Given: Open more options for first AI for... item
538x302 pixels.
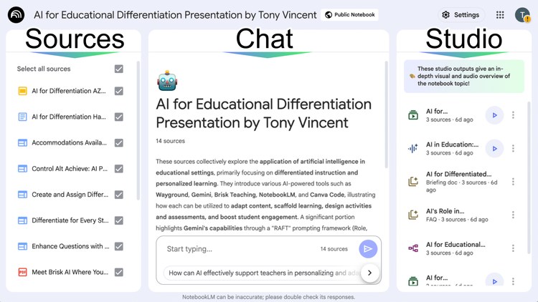Looking at the screenshot, I should [x=513, y=115].
